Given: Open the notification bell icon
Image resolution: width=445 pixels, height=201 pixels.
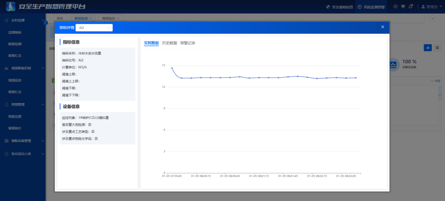Looking at the screenshot, I should coord(410,7).
